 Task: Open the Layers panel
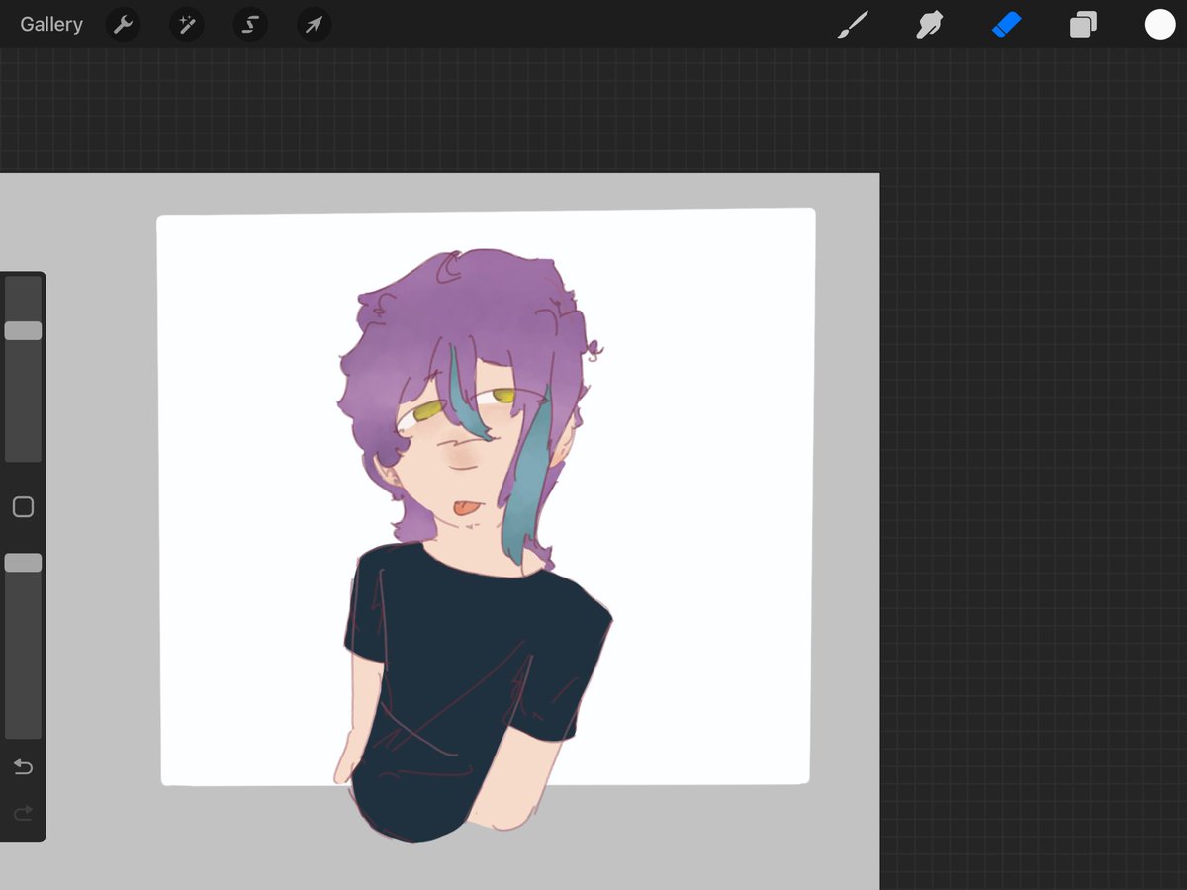tap(1083, 25)
